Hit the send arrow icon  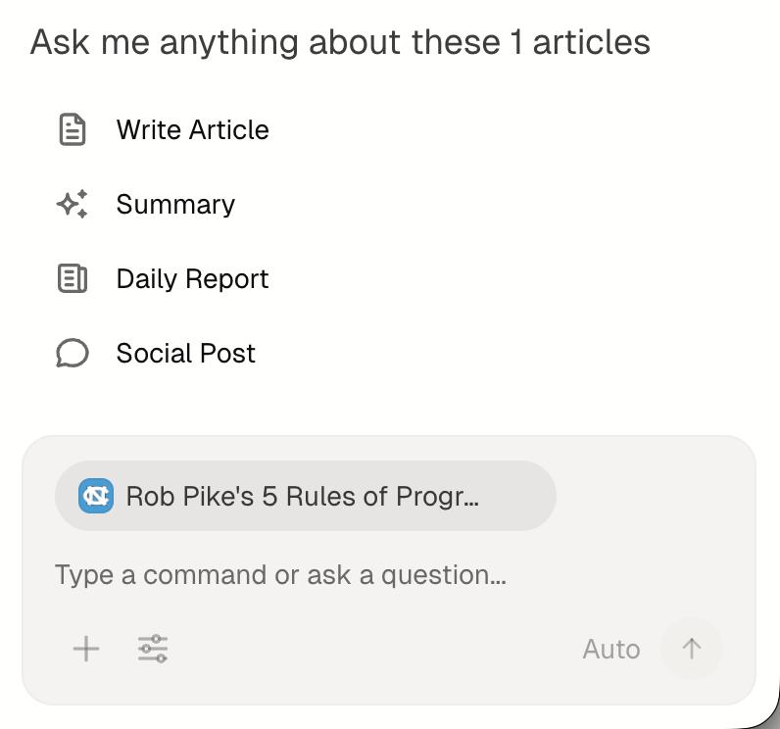(x=692, y=649)
